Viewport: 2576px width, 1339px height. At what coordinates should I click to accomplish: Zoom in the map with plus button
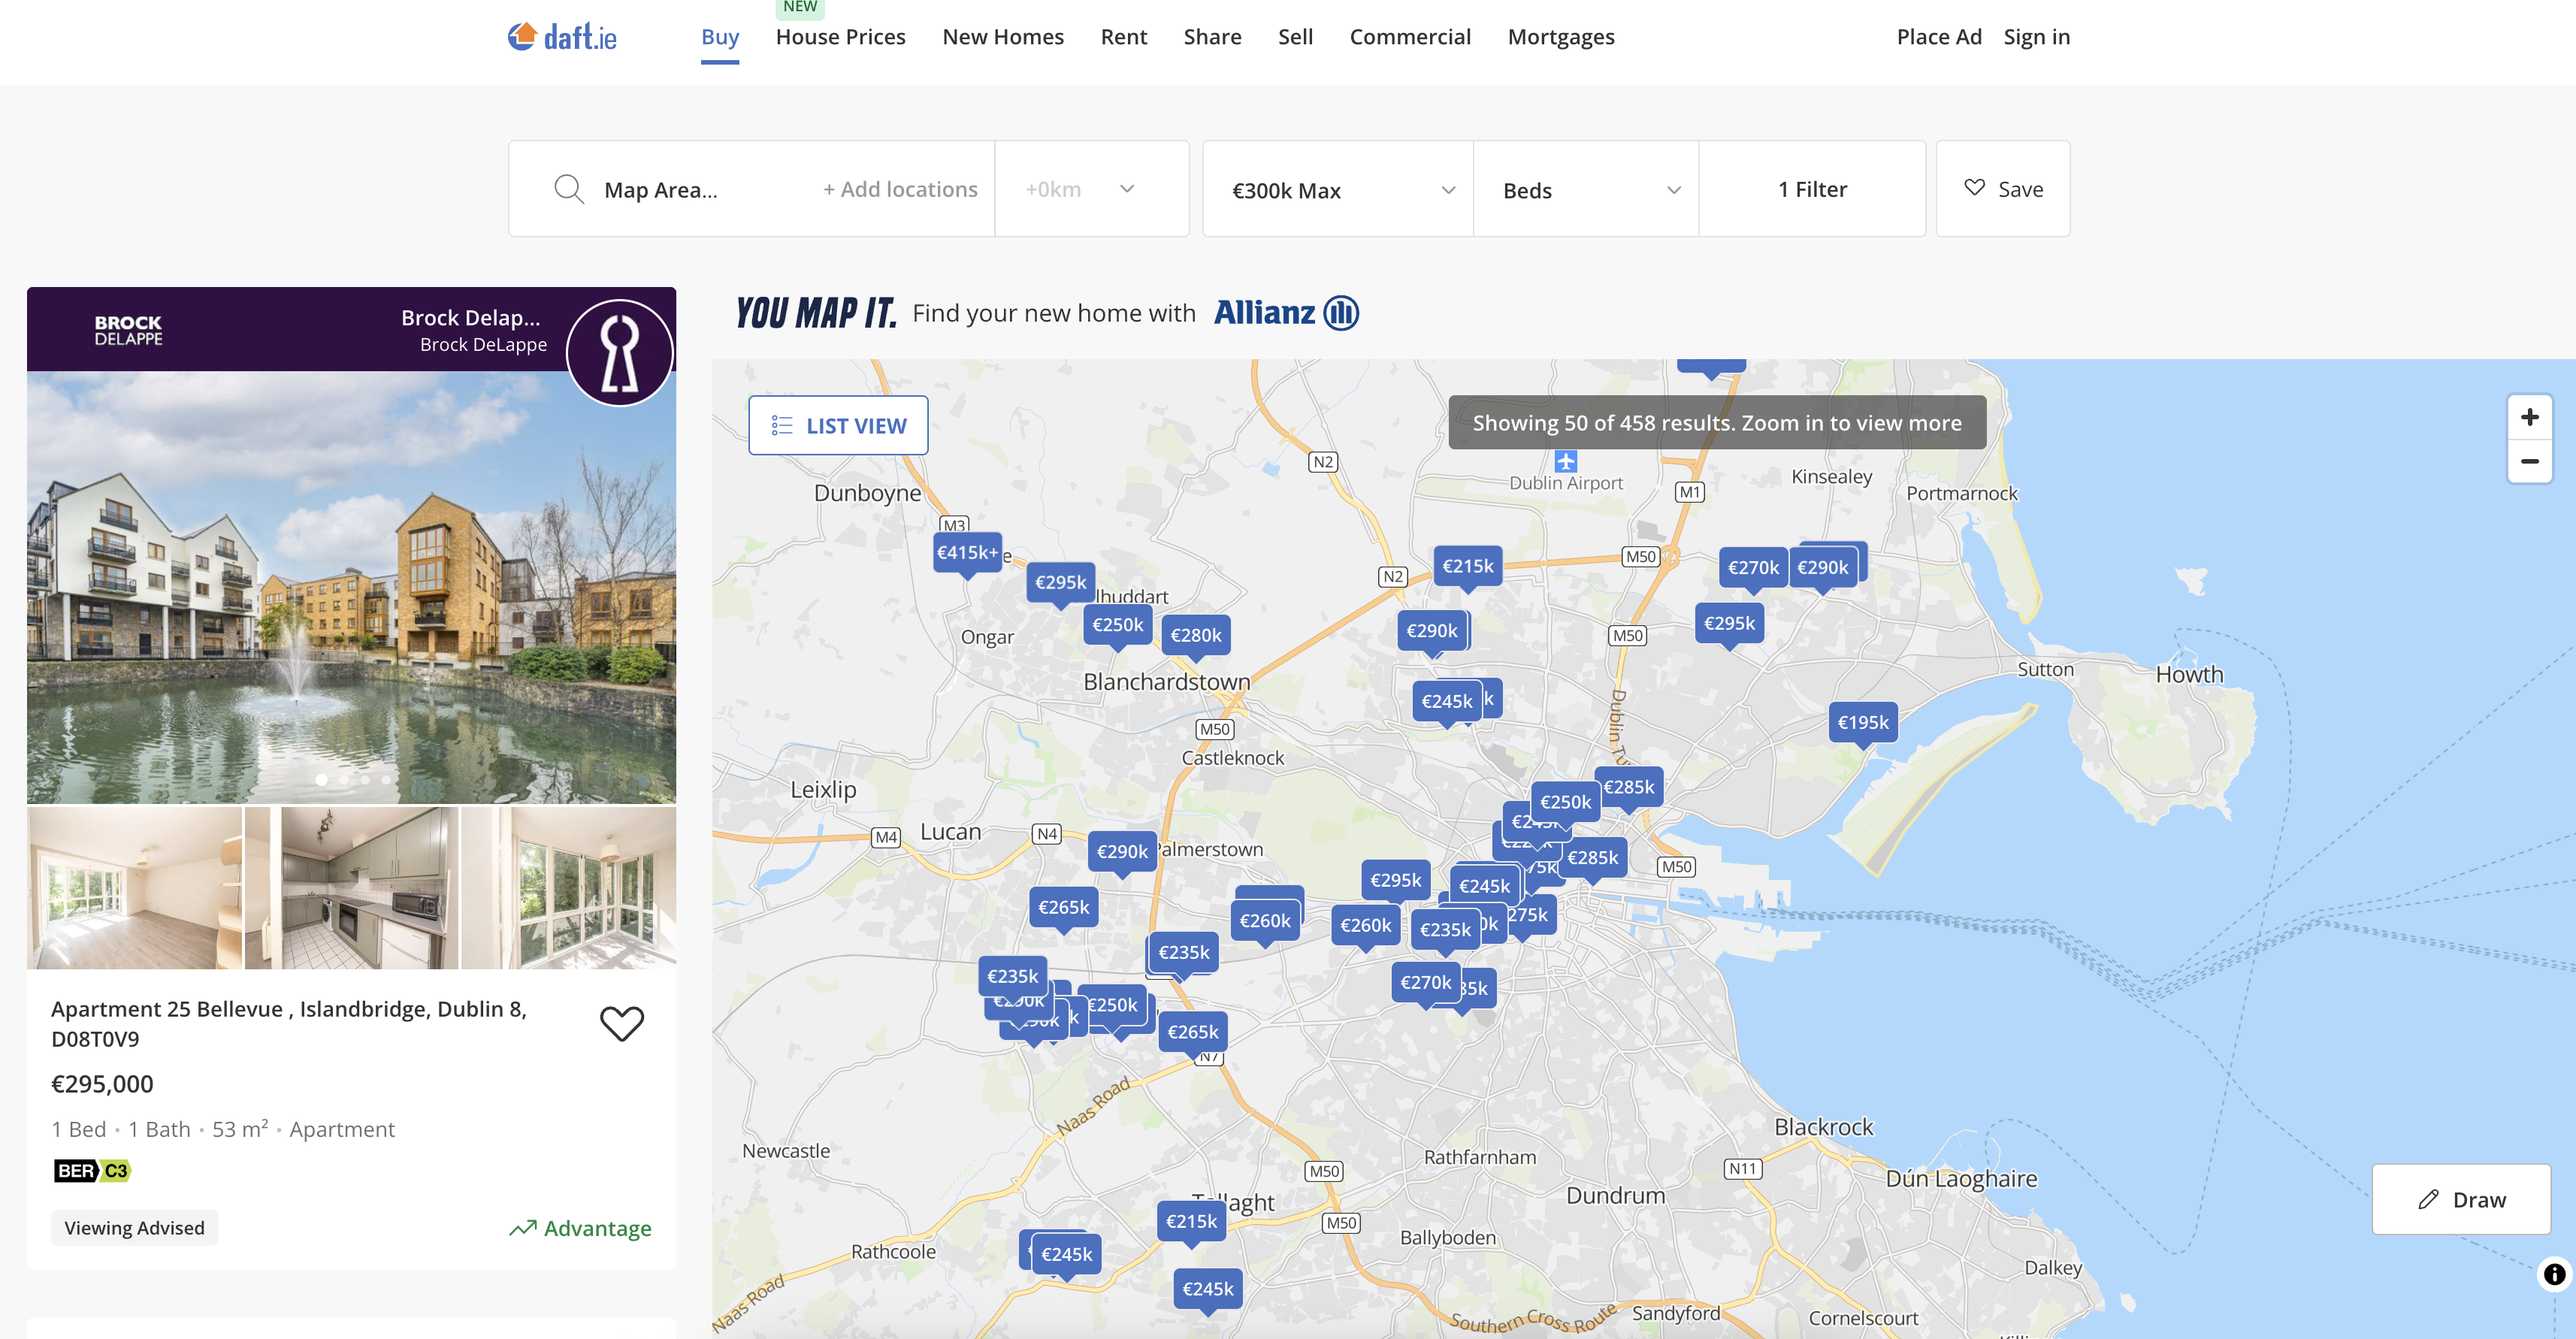coord(2529,418)
